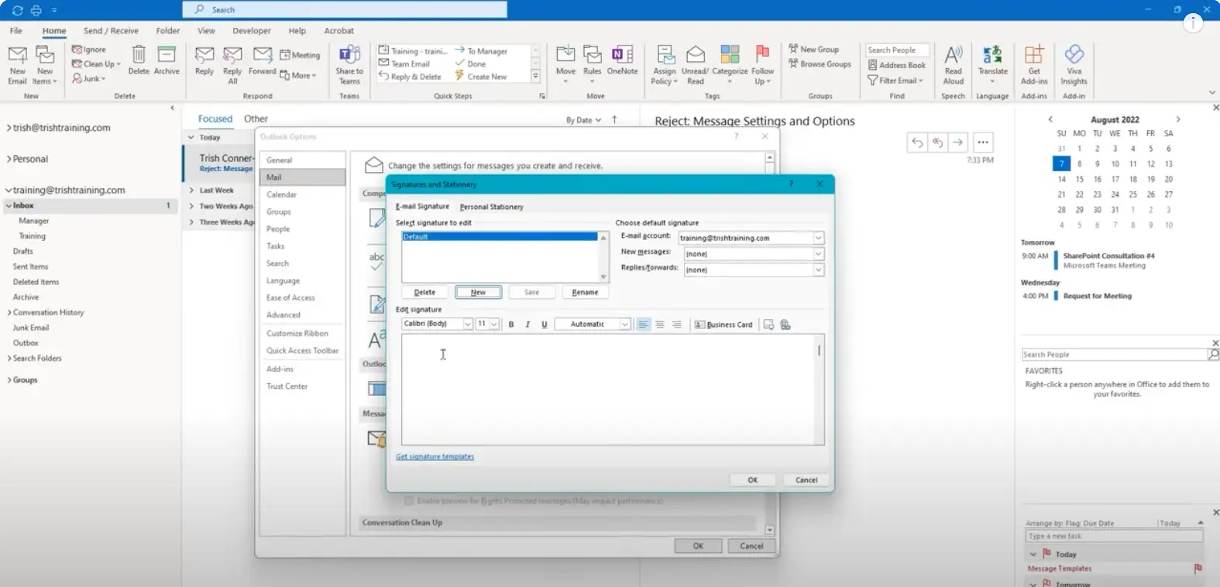Open the Send / Receive ribbon tab
1220x587 pixels.
(x=111, y=31)
